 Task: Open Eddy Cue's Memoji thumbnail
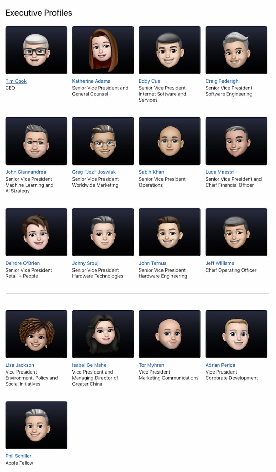(170, 50)
